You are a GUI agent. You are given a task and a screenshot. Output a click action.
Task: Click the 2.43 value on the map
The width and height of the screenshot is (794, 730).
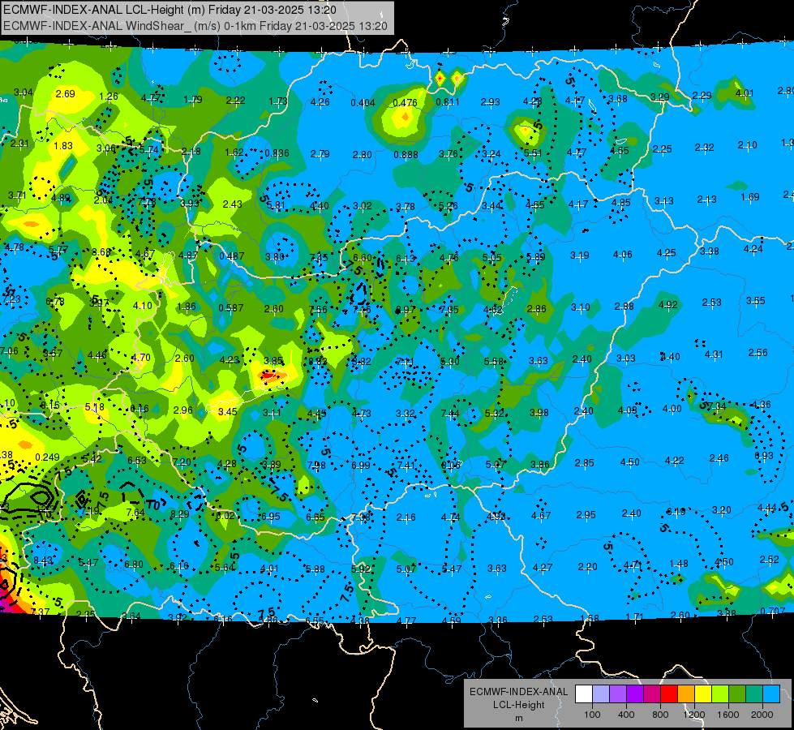tap(233, 204)
